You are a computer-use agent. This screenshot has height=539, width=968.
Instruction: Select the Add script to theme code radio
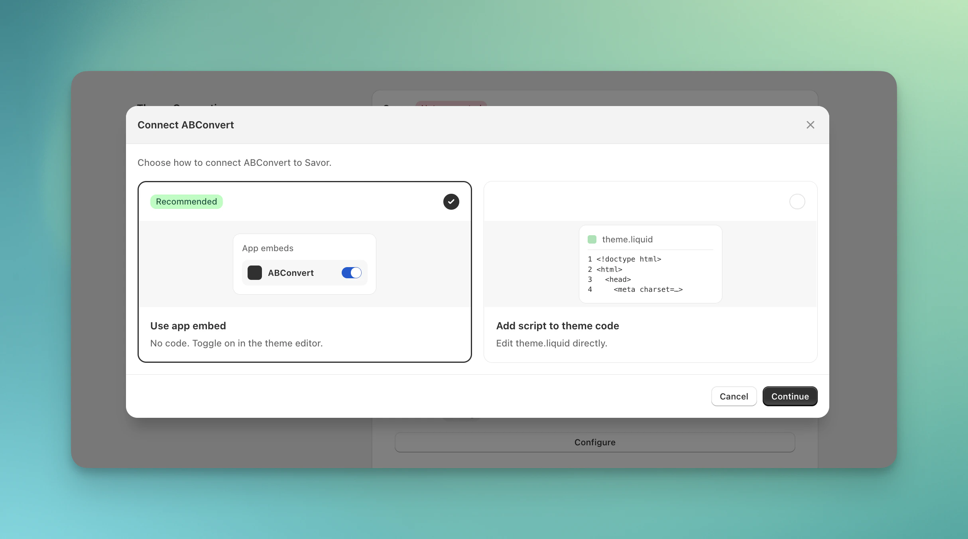[x=797, y=201]
